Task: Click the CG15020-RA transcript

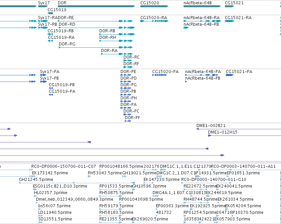Action: (x=154, y=21)
